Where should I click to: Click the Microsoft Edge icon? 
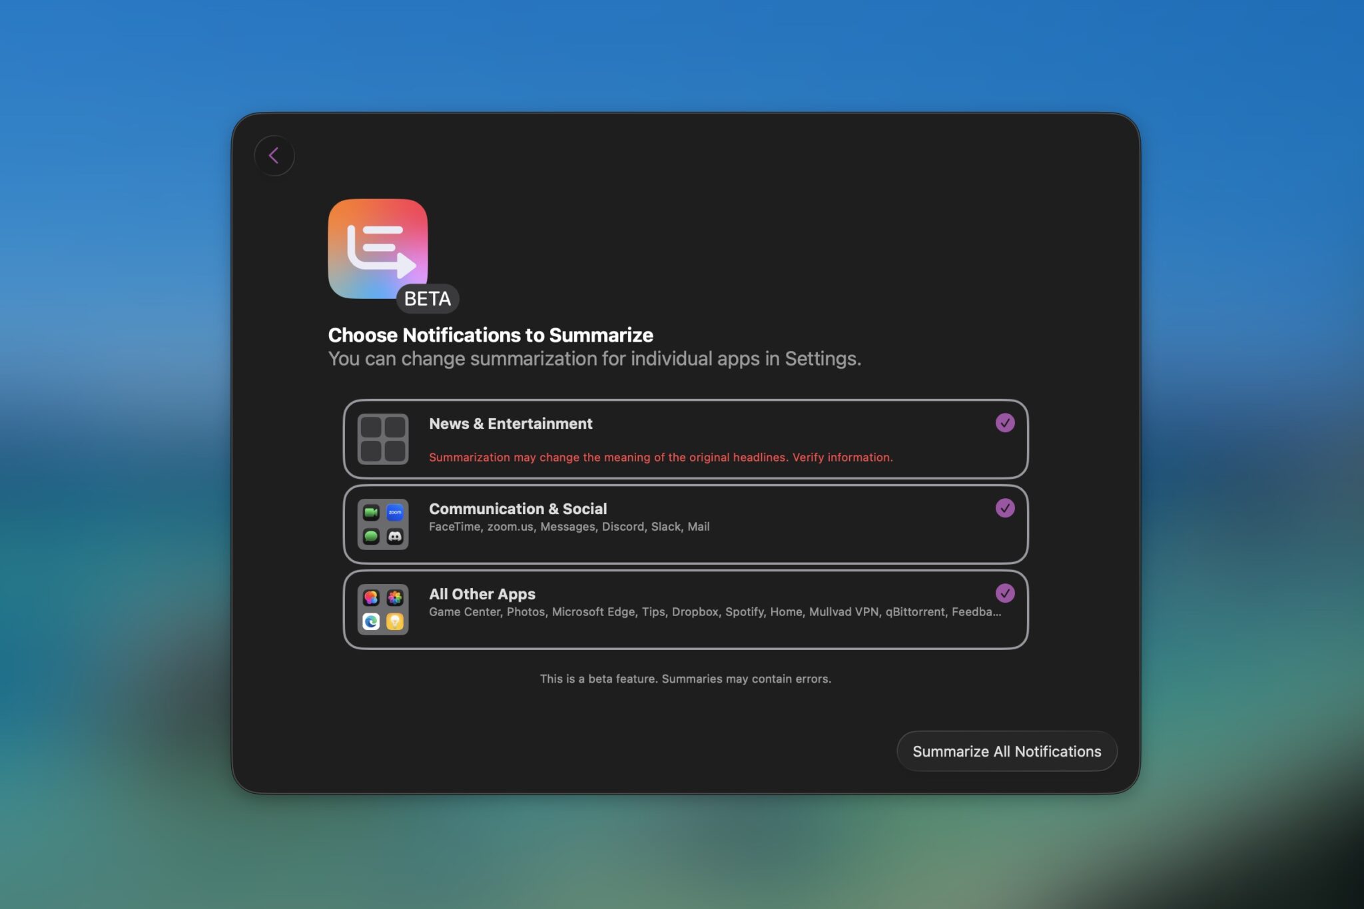(x=371, y=621)
